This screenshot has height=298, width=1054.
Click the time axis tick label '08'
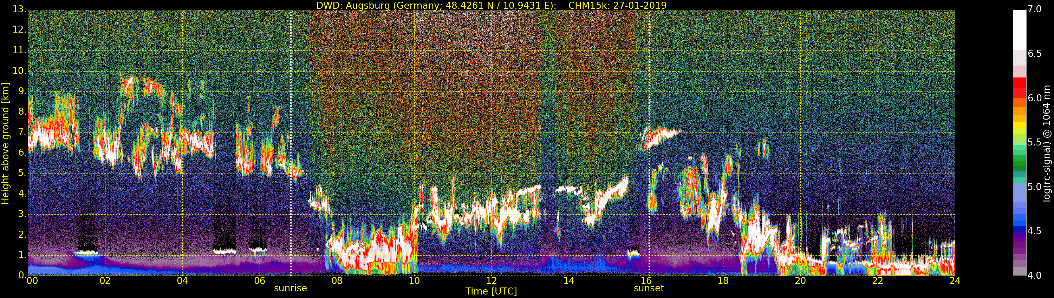[x=337, y=280]
